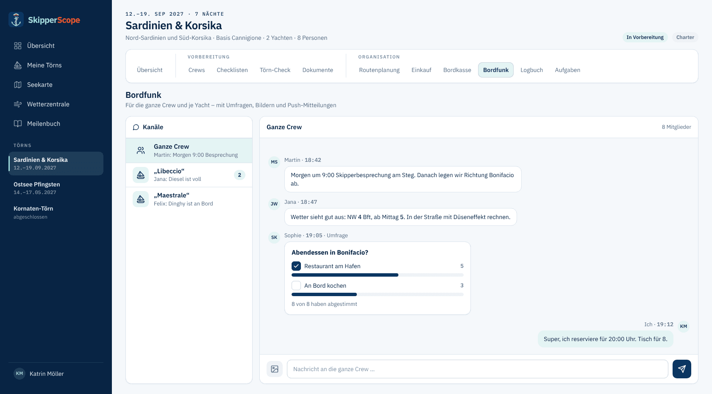Go to Meine Törns
Viewport: 712px width, 394px height.
tap(56, 65)
